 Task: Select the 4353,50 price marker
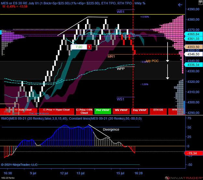coord(193,47)
